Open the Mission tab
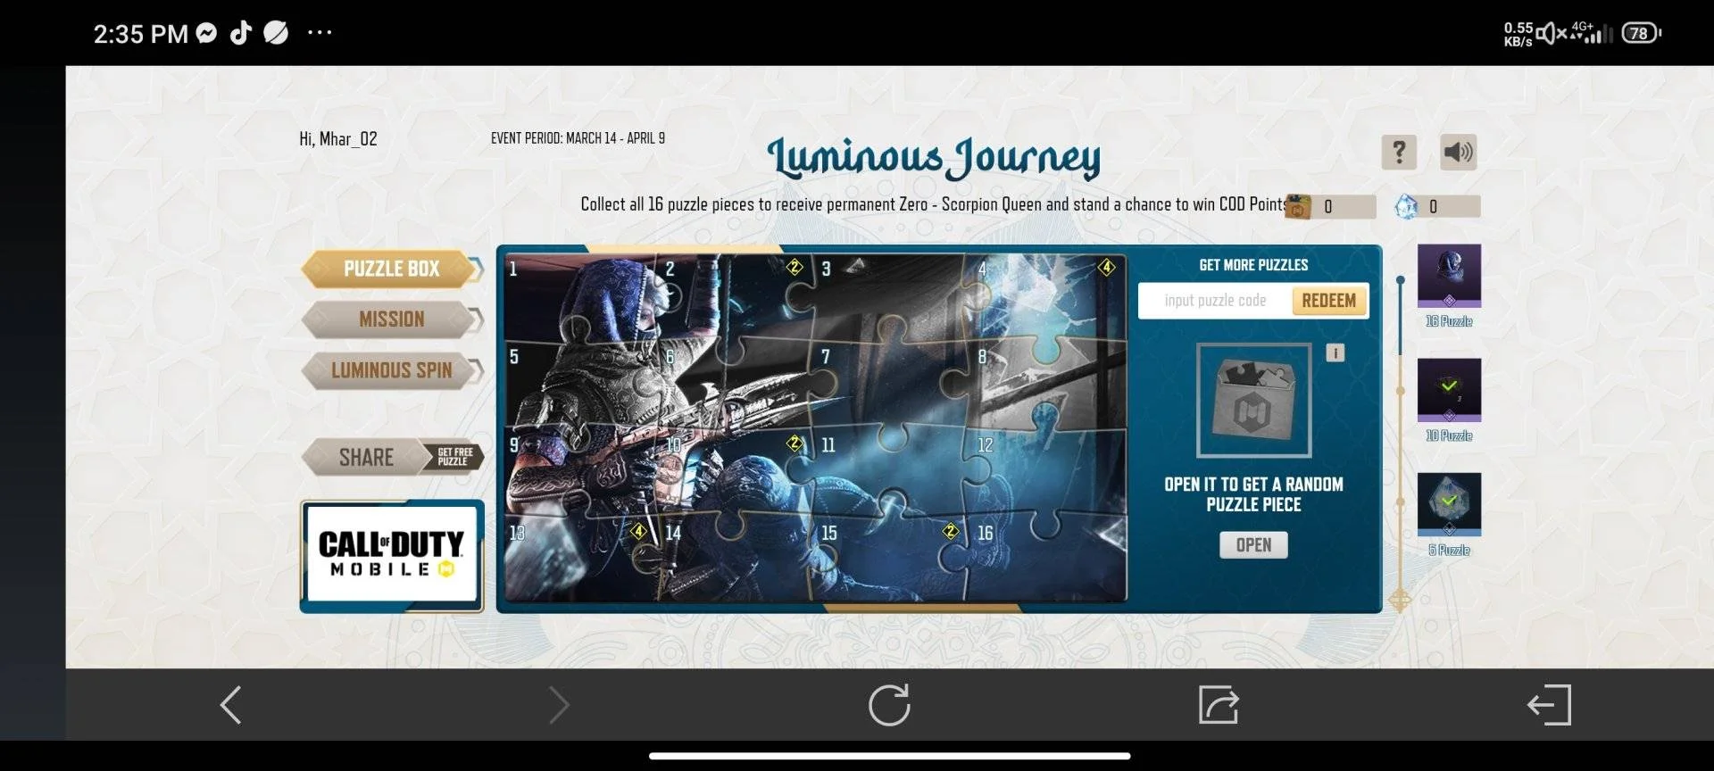1714x771 pixels. pos(392,319)
